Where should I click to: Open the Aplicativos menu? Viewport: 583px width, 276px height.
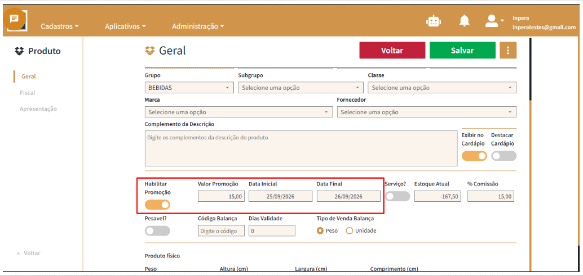point(125,26)
